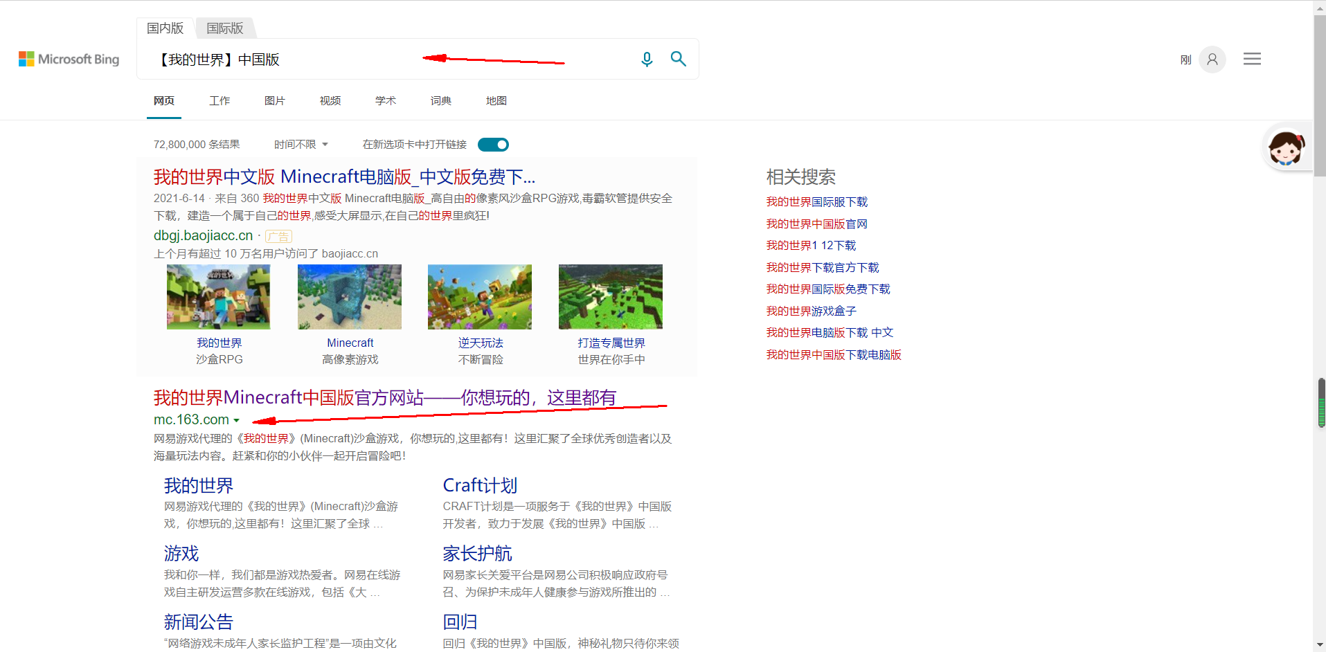Viewport: 1326px width, 652px height.
Task: Open 我的世界中文版 Minecraft电脑版 ad result
Action: [344, 177]
